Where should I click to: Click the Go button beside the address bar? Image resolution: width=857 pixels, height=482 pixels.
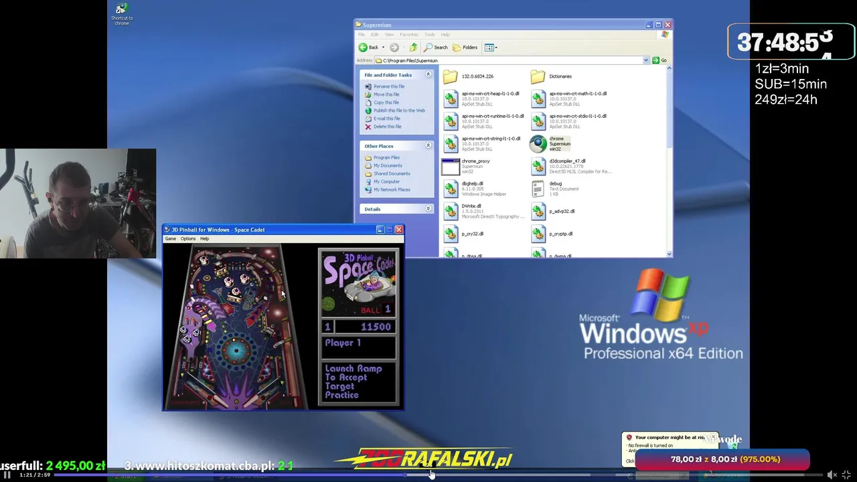coord(659,60)
